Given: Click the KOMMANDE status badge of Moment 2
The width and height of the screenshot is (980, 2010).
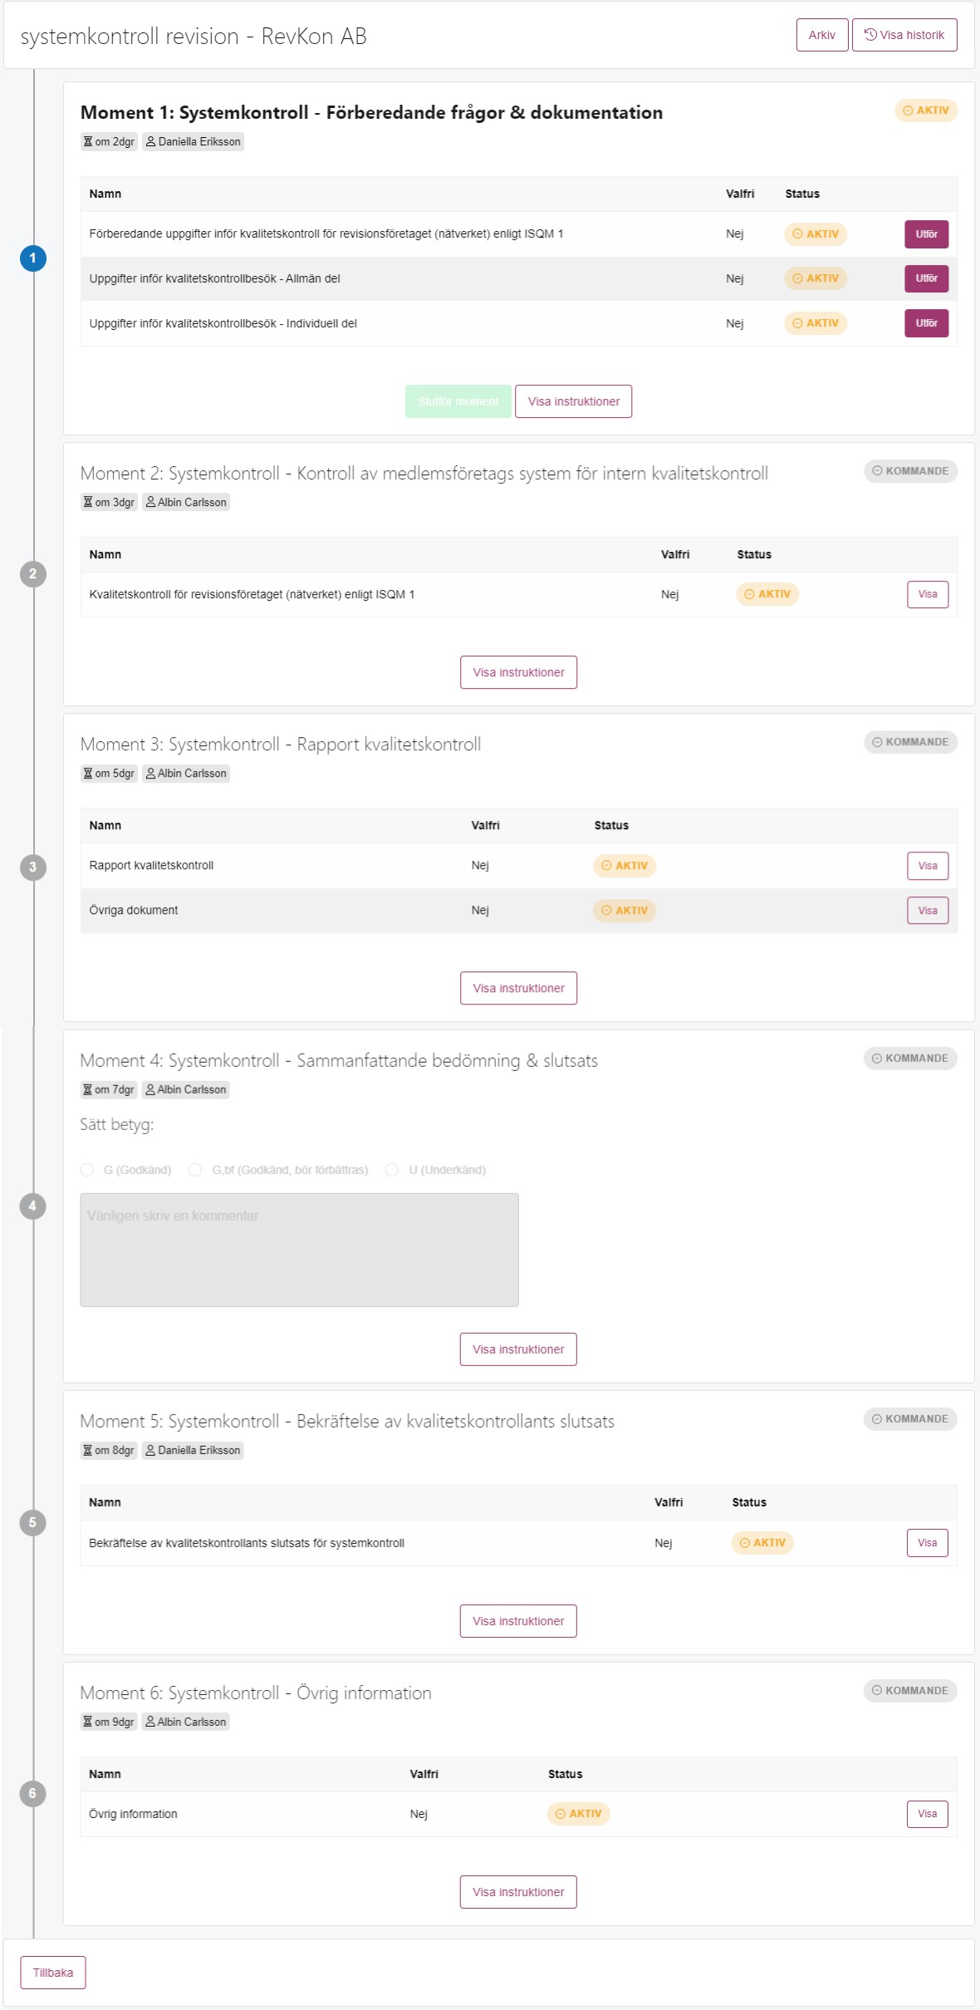Looking at the screenshot, I should coord(910,471).
